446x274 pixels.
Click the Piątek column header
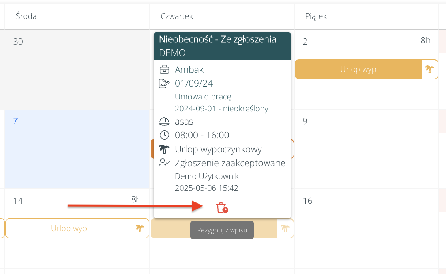tap(316, 16)
